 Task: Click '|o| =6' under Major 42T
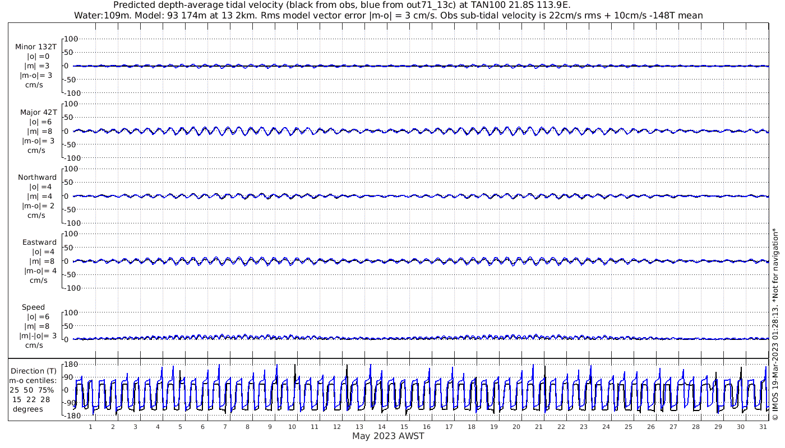click(x=40, y=122)
